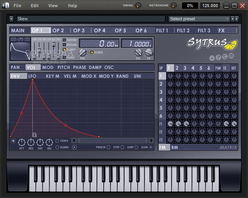
Task: Click matrix knob at row 3 column PAN
Action: point(218,92)
